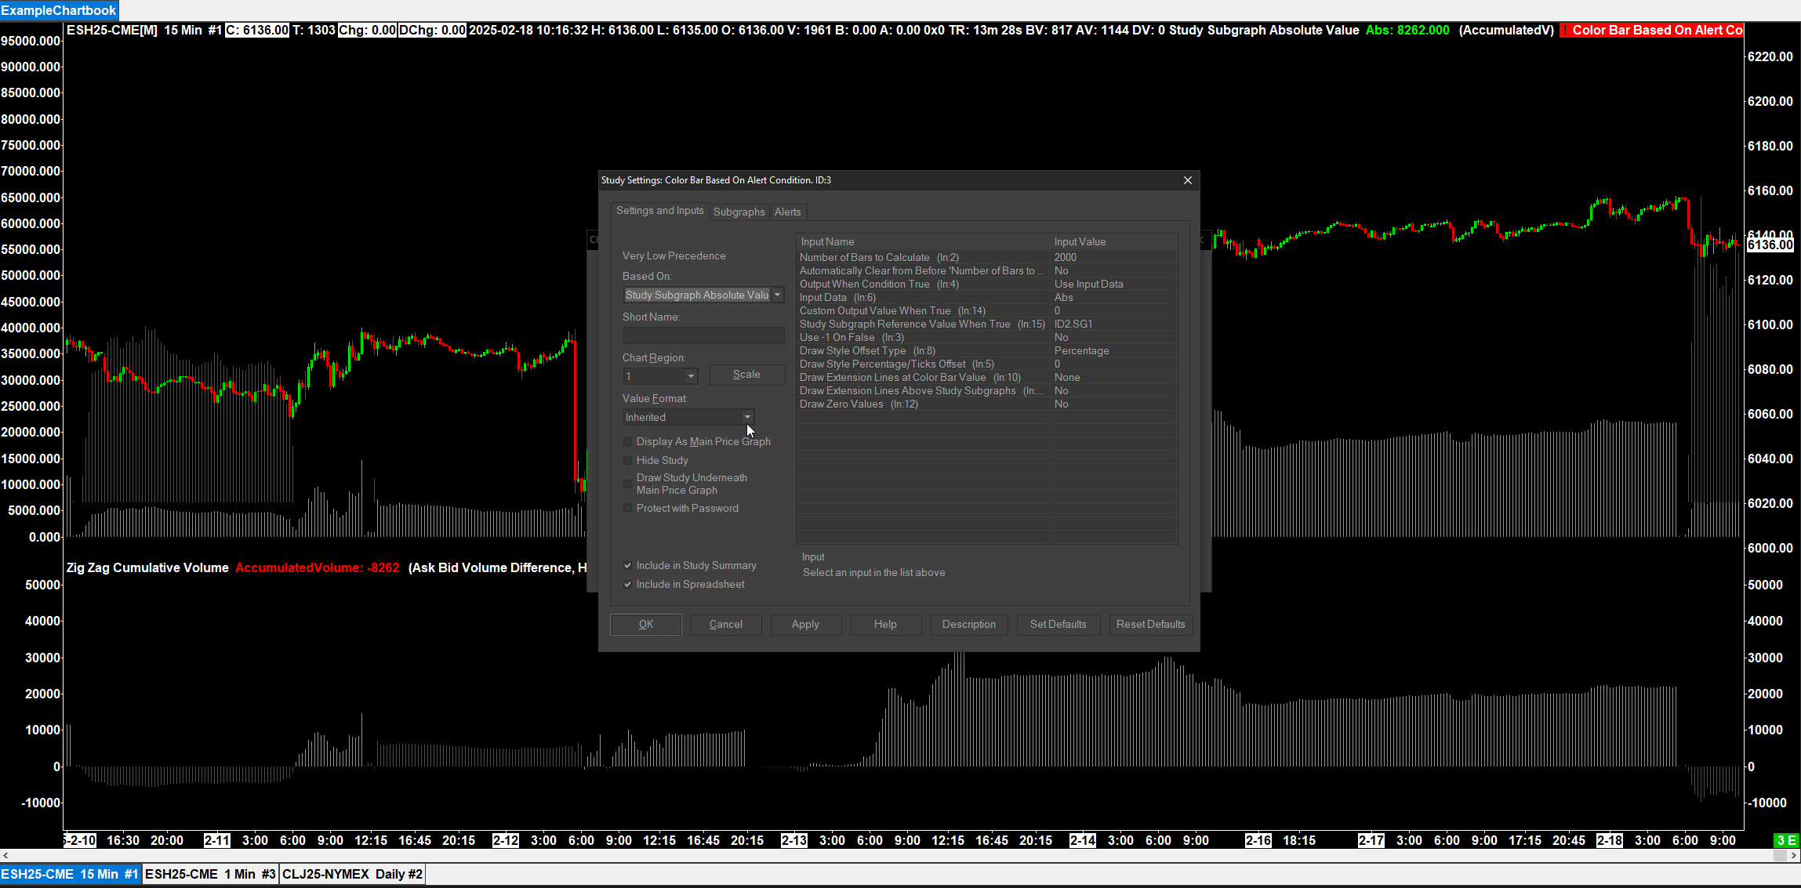Open the Value Format dropdown
Viewport: 1801px width, 888px height.
746,418
